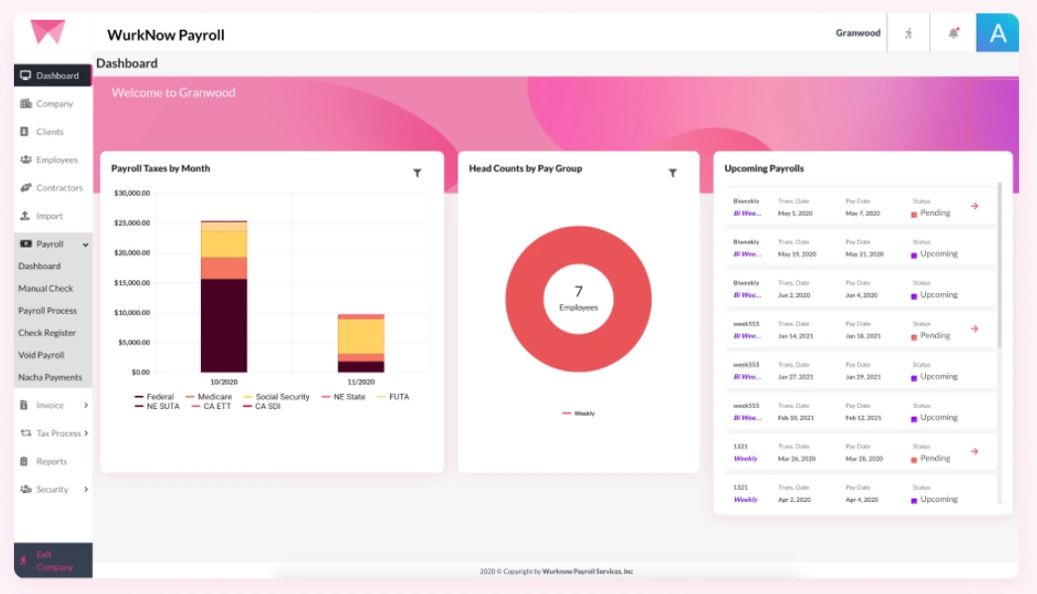Select payroll row with Pay Date May 21, 2020

click(x=861, y=247)
